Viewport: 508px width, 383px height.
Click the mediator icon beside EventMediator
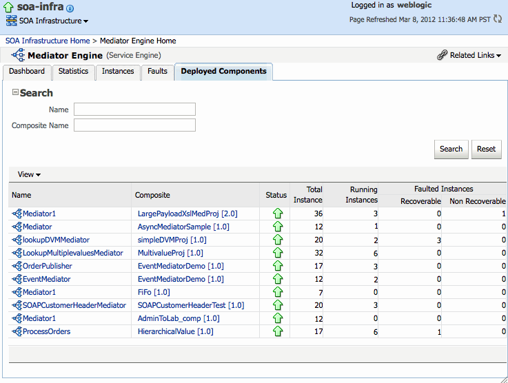pyautogui.click(x=17, y=279)
